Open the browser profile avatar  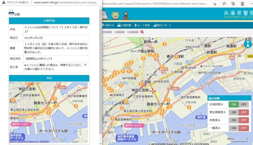(242, 4)
